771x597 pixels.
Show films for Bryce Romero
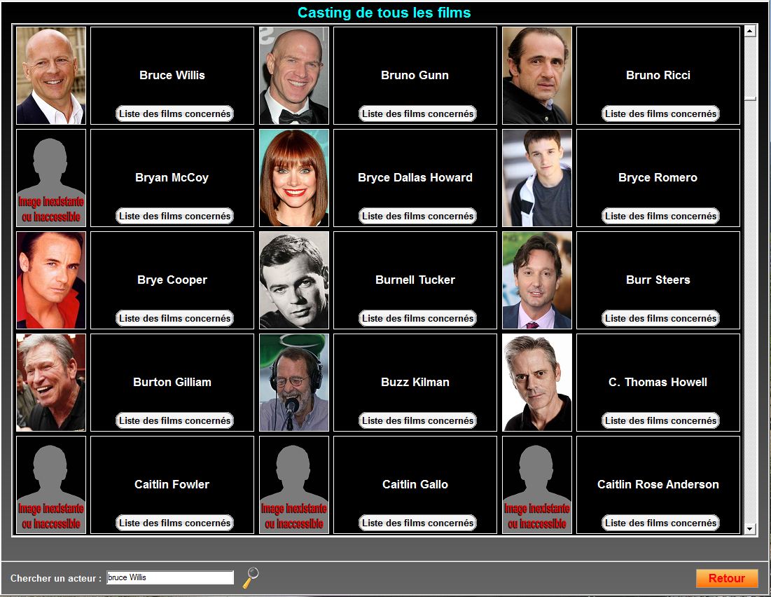tap(660, 216)
